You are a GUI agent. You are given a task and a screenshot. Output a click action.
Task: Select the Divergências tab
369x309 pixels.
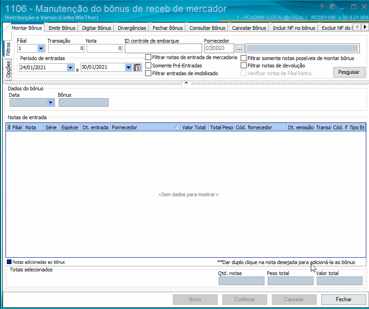pos(132,28)
